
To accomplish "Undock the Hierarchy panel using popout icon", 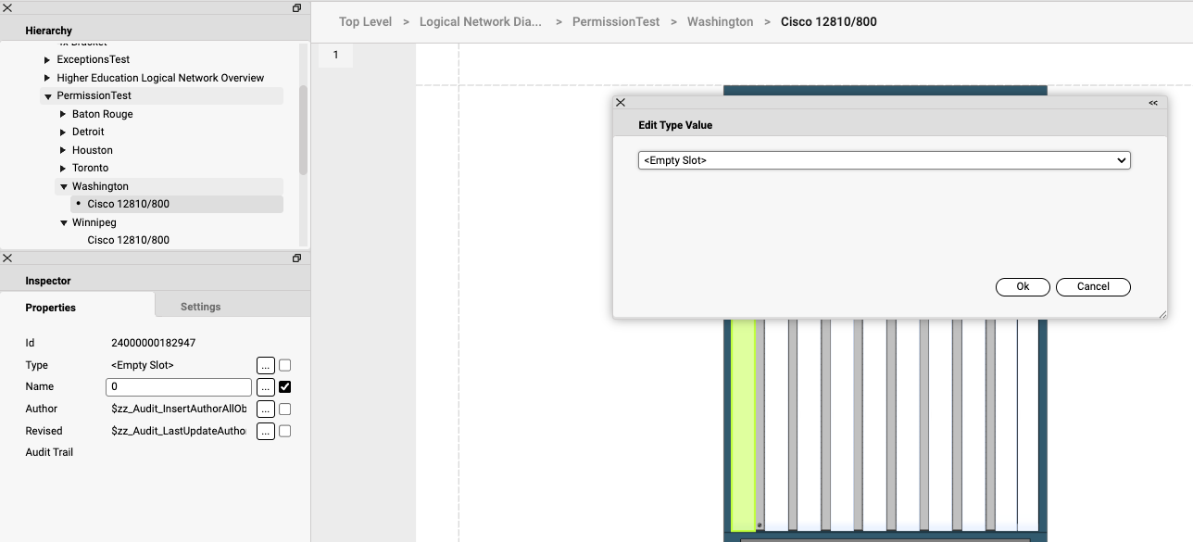I will point(296,8).
